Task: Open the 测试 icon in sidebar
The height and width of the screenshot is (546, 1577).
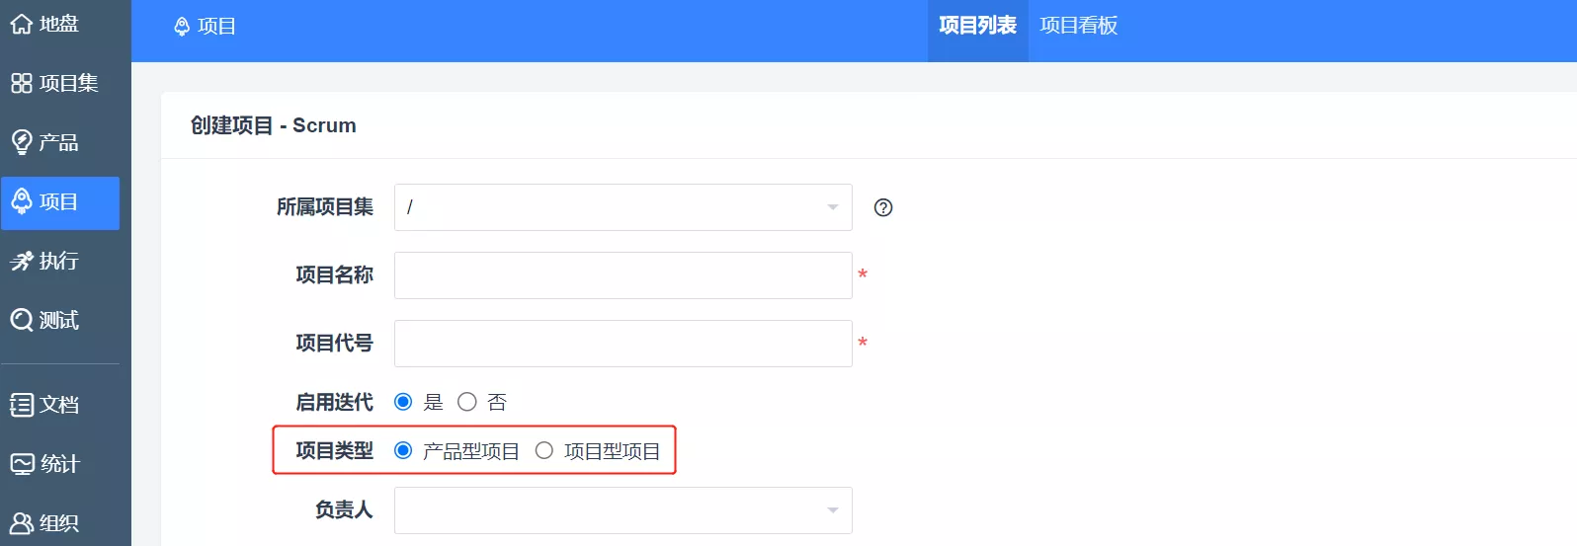Action: pos(22,320)
